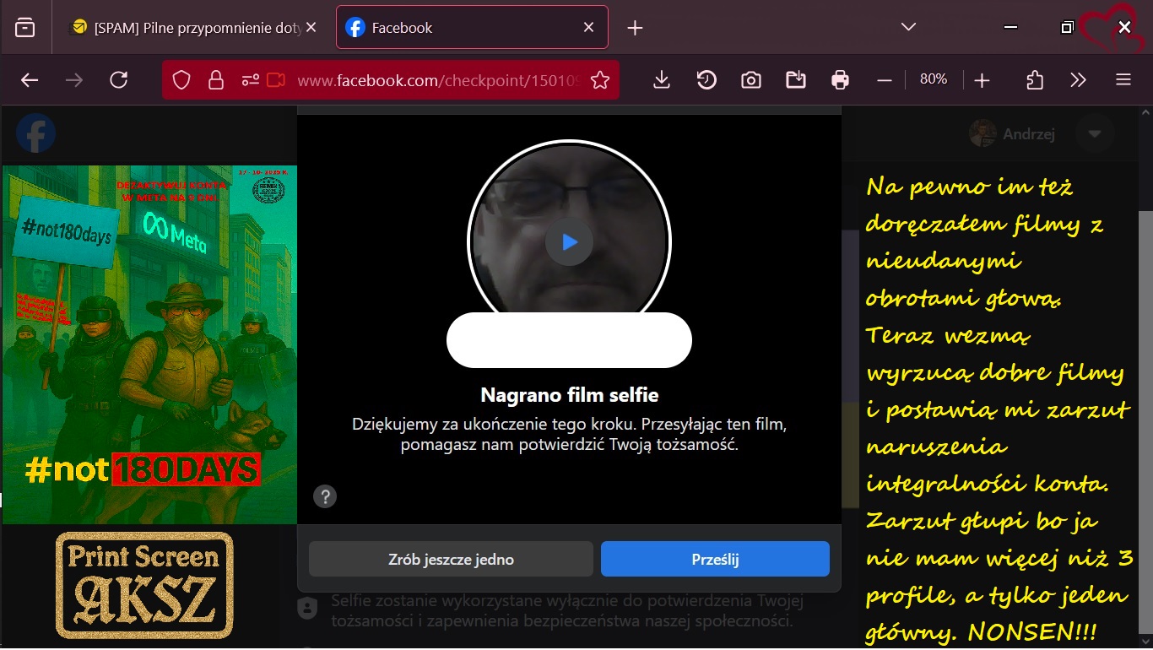1153x650 pixels.
Task: Open a new tab with the plus button
Action: [635, 28]
